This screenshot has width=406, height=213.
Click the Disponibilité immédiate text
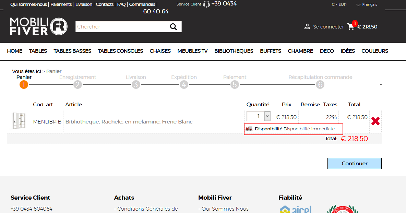tap(309, 129)
